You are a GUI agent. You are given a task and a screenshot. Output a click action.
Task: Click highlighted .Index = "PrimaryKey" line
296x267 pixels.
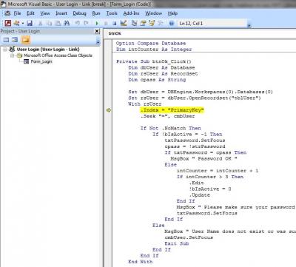click(x=172, y=110)
